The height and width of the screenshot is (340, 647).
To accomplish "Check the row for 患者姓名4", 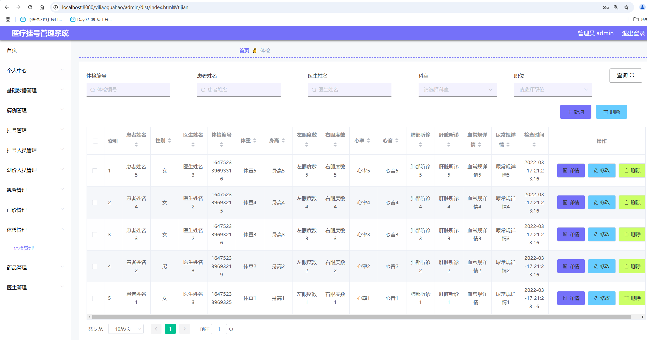I will 95,202.
